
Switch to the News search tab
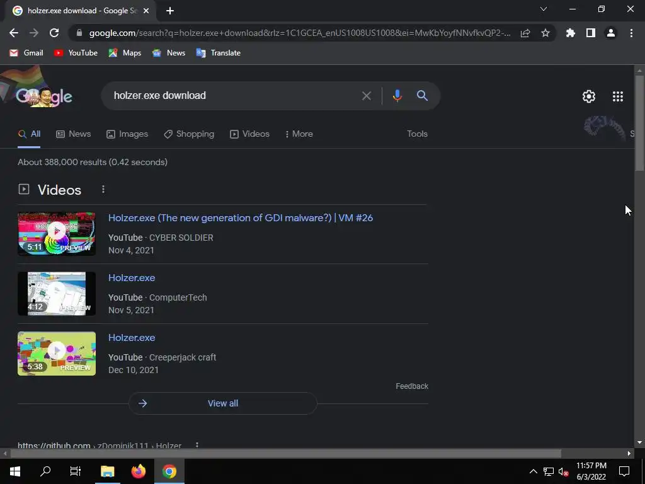[x=73, y=134]
